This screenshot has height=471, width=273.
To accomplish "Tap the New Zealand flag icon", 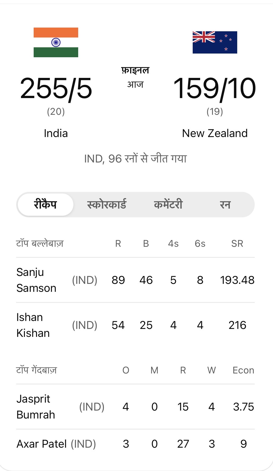I will coord(215,42).
